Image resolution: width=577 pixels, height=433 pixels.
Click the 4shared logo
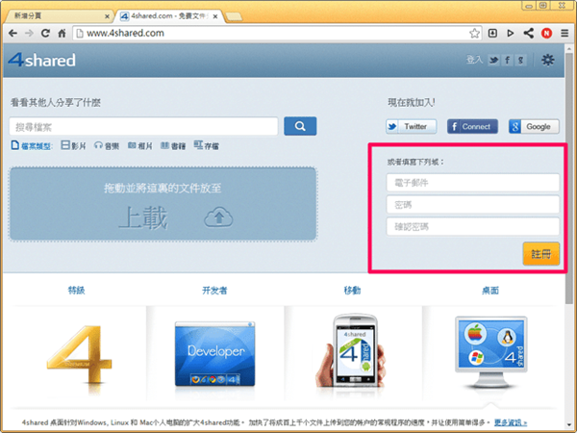click(41, 60)
